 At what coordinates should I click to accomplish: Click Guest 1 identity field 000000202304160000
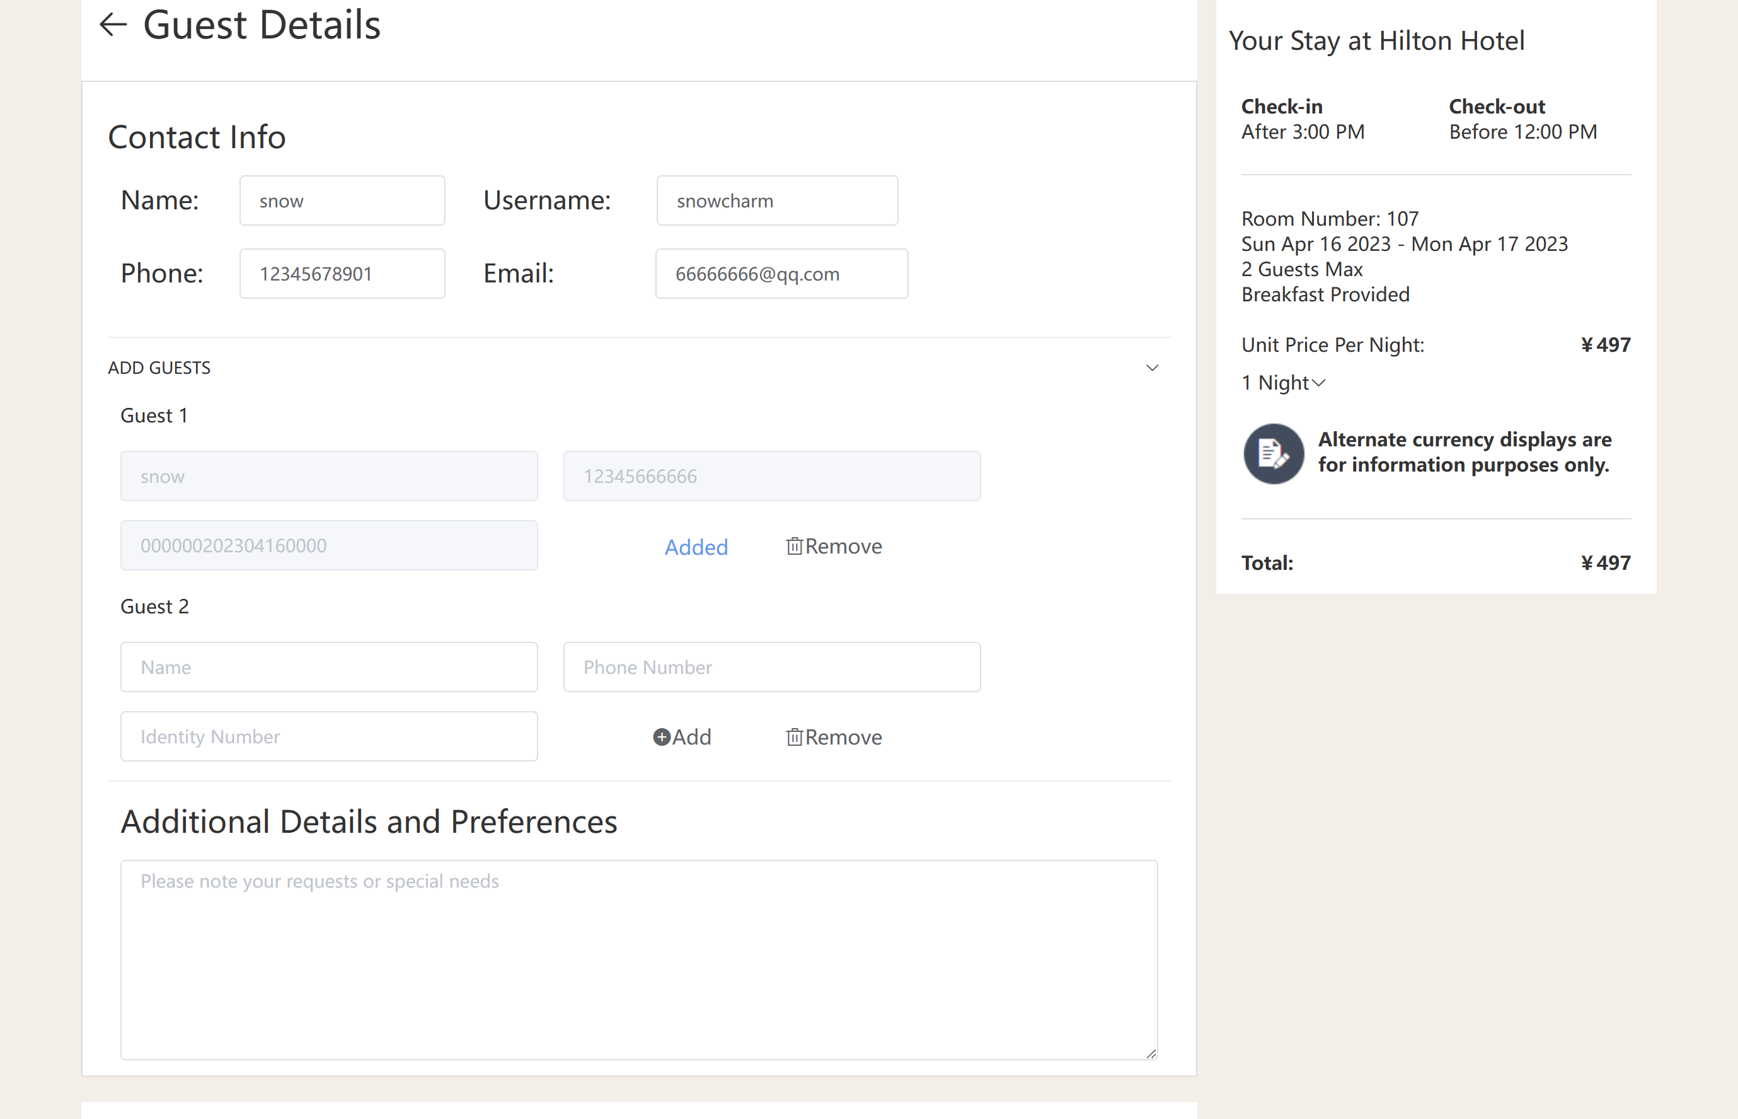(x=329, y=545)
